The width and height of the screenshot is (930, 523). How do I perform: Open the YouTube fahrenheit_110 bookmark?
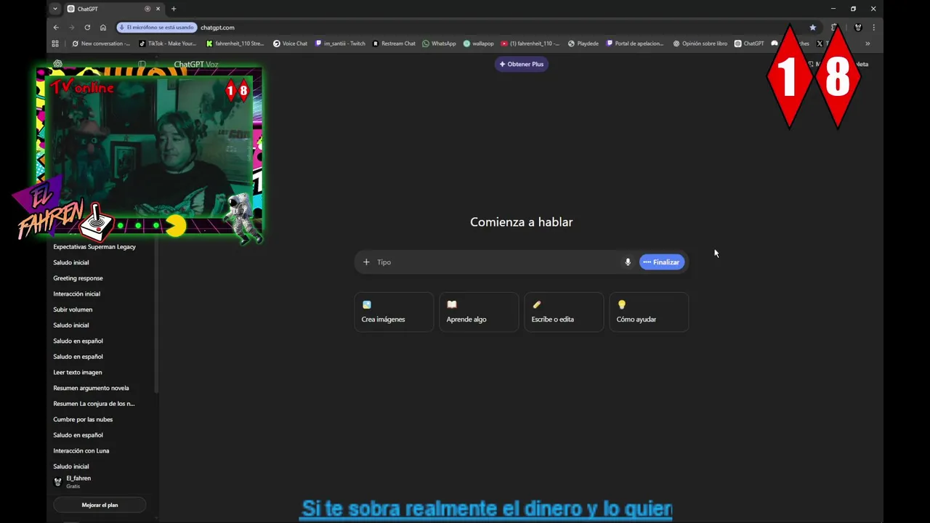[x=530, y=44]
